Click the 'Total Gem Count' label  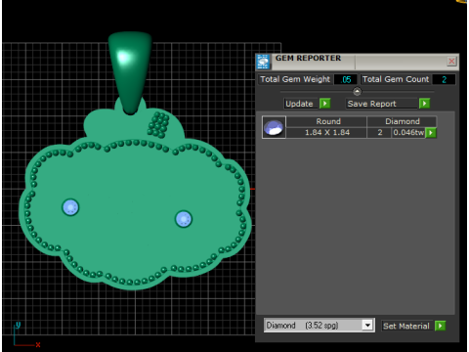pos(396,79)
